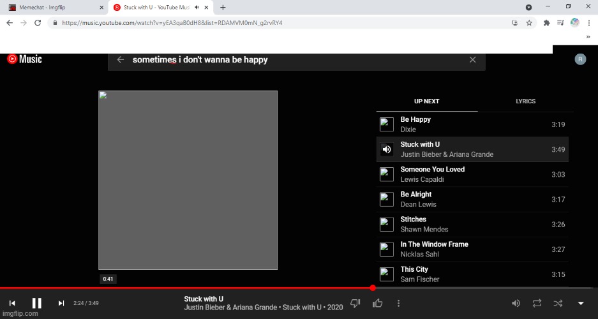Click the search field text
598x319 pixels.
[x=200, y=60]
